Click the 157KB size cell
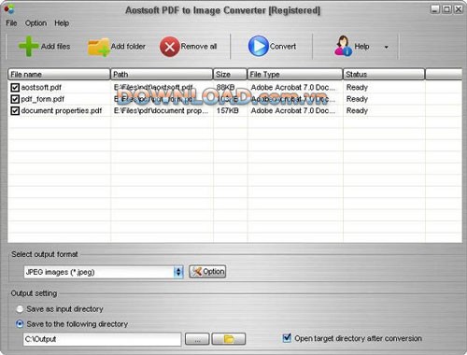 point(228,110)
